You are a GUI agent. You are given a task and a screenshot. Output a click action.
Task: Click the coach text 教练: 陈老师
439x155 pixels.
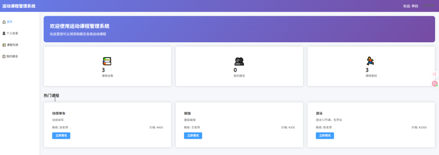tap(324, 128)
